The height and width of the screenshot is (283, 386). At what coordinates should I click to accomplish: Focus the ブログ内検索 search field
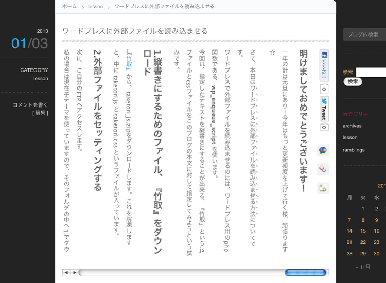pyautogui.click(x=364, y=34)
